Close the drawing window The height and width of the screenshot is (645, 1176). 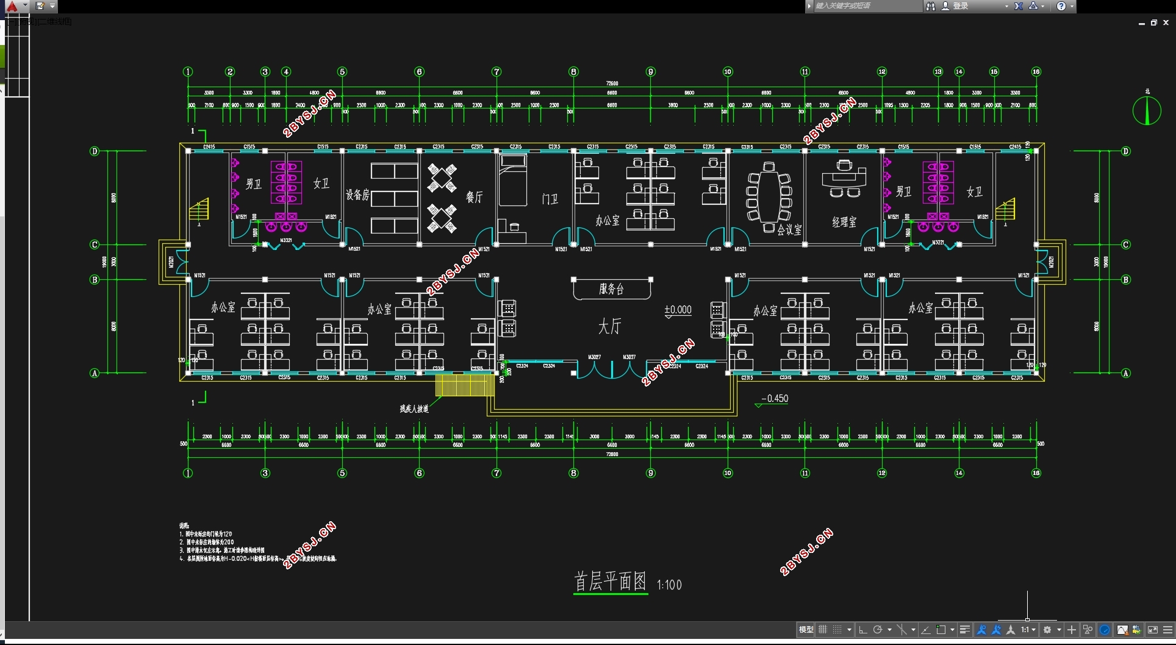[x=1166, y=23]
